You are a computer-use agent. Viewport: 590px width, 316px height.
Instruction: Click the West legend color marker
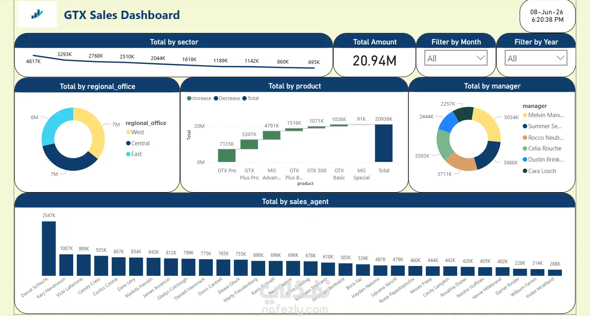point(128,132)
